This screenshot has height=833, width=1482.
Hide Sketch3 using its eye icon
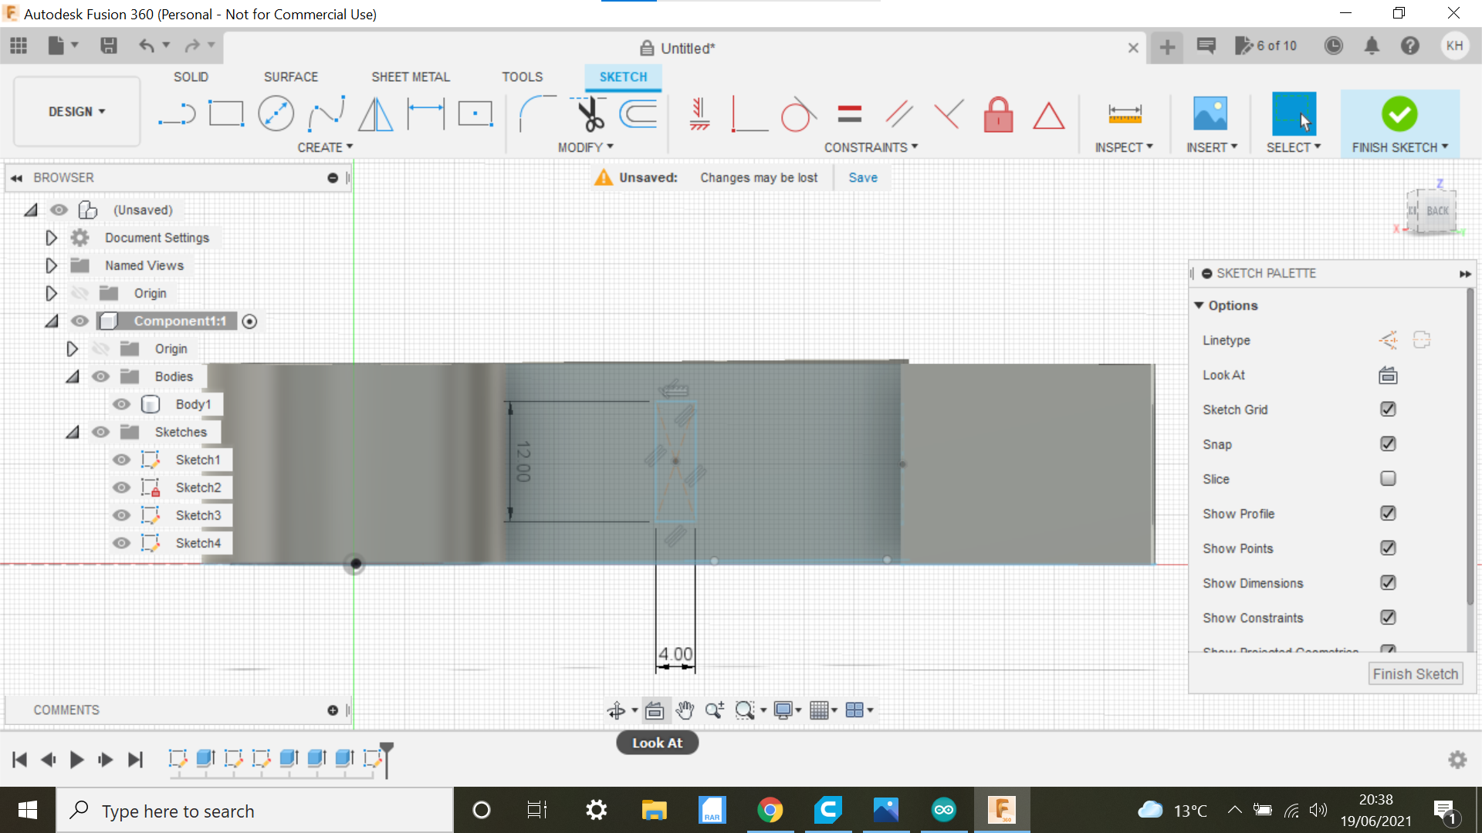(x=121, y=515)
